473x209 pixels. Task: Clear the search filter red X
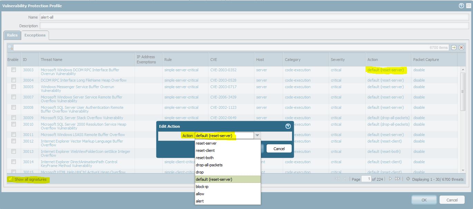coord(461,48)
